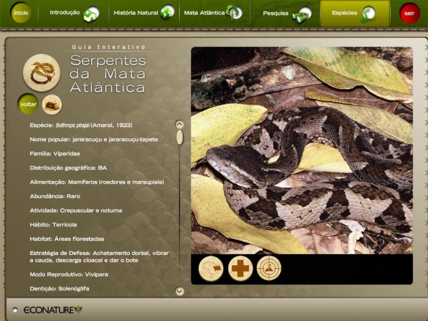Screen dimensions: 428x321
Task: Click the green snake icon beside Espécies
Action: [367, 13]
